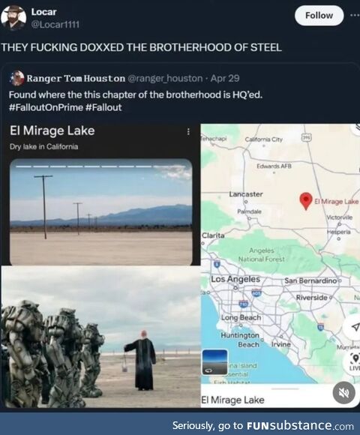Click the El Mirage Lake desert photo

[x=101, y=212]
